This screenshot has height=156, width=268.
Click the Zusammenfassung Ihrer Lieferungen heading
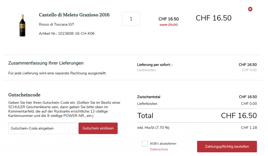[x=46, y=63]
